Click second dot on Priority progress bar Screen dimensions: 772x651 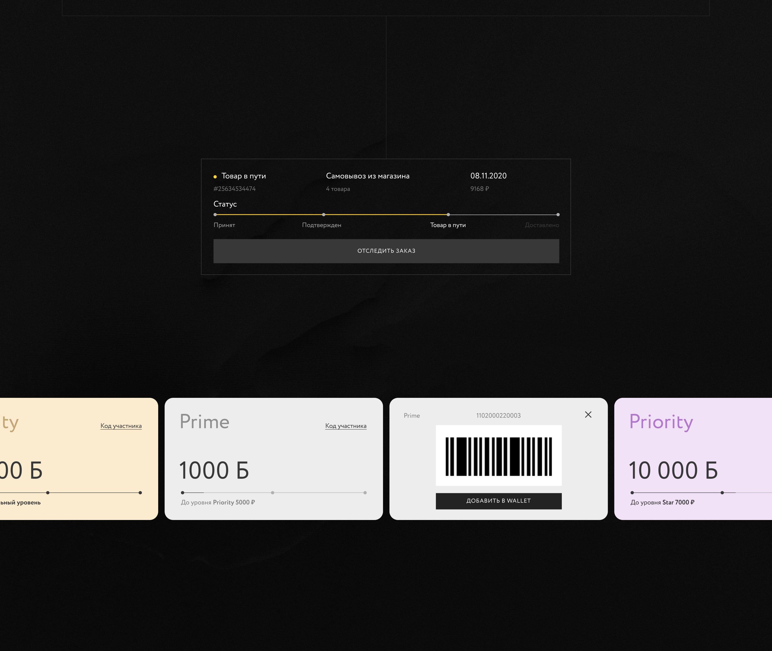(722, 493)
